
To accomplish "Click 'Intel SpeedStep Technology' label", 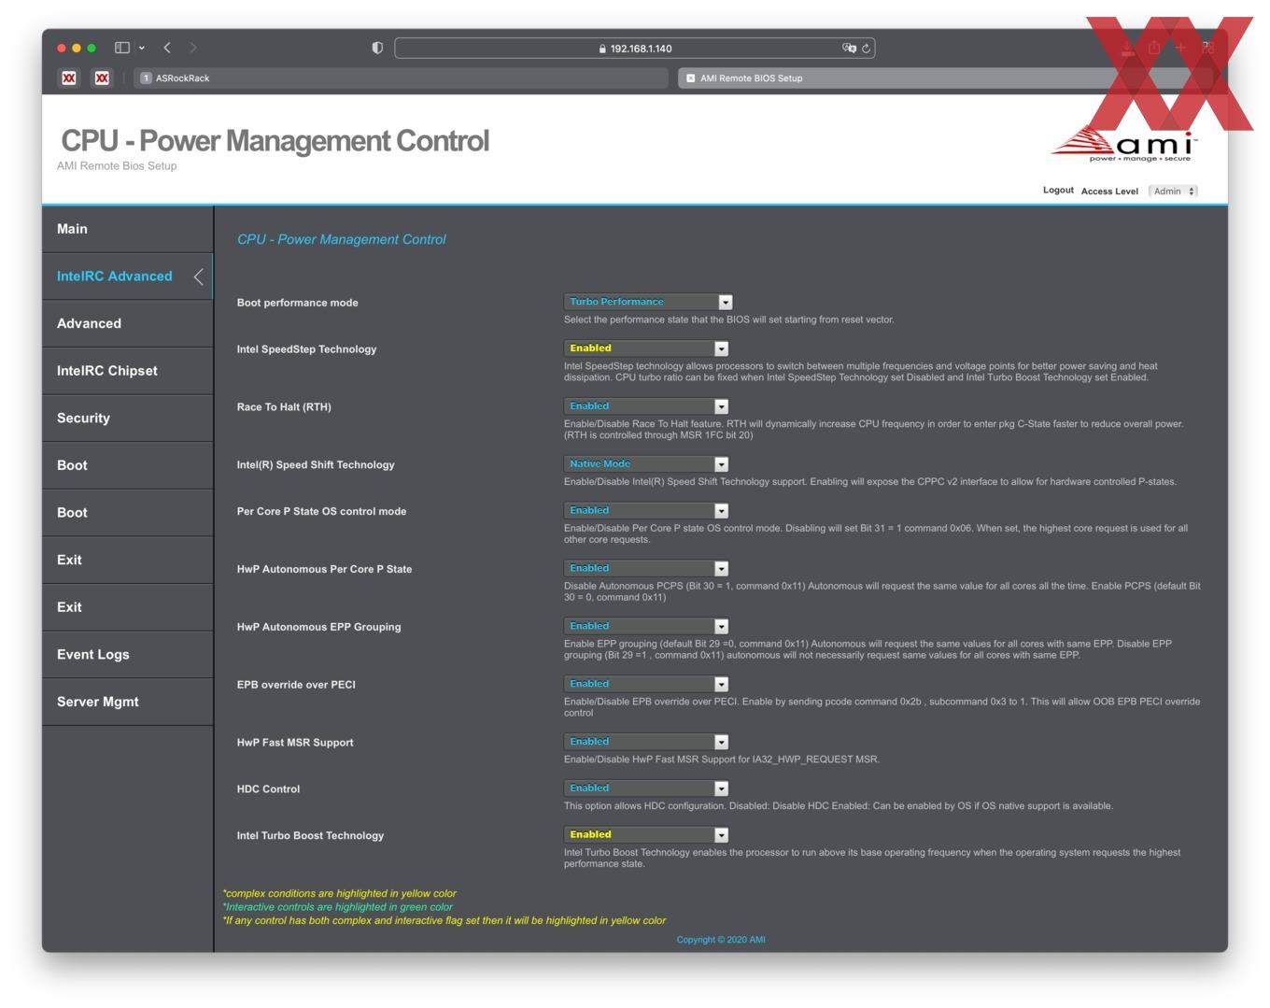I will [306, 349].
